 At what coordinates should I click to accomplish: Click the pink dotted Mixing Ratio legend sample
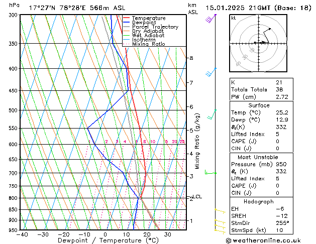pos(127,44)
